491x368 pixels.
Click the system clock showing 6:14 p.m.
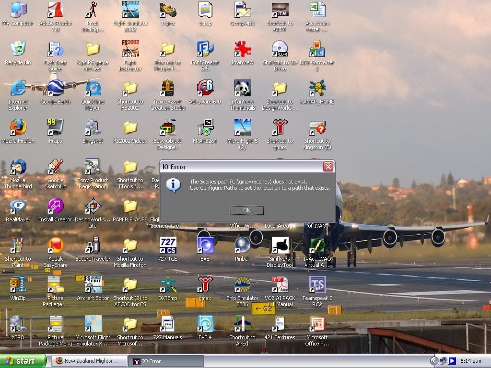click(471, 361)
